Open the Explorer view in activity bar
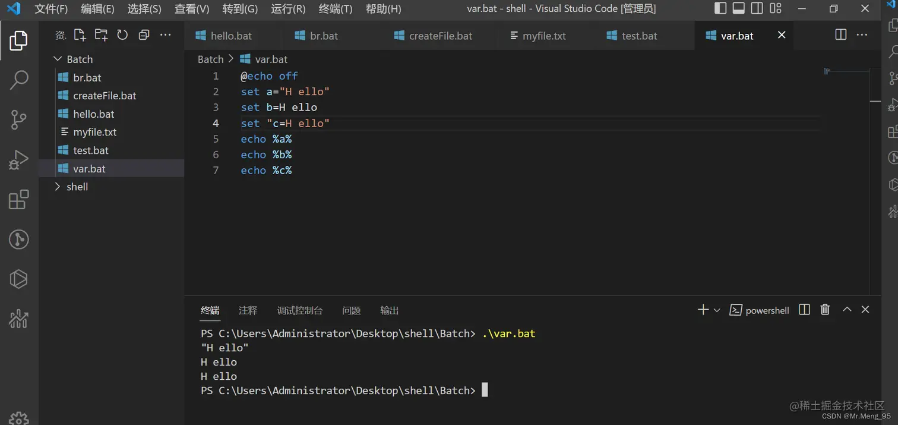This screenshot has height=425, width=898. (18, 40)
